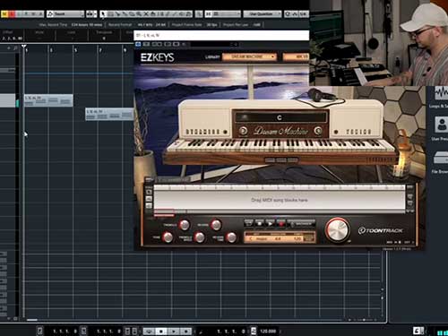Adjust the Reverb knob

[216, 225]
